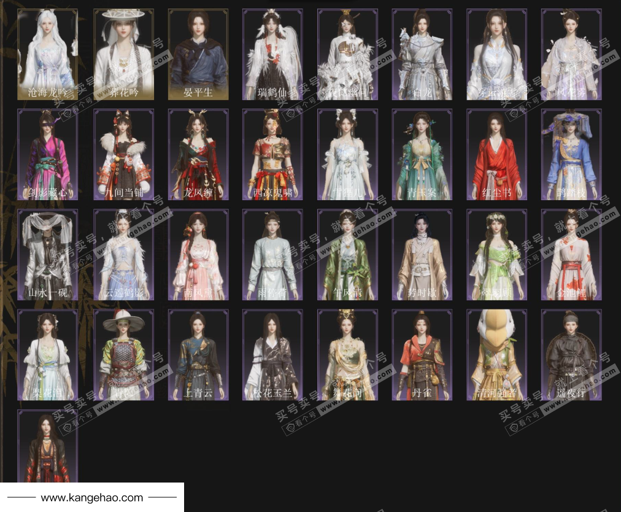Viewport: 621px width, 512px height.
Task: Click the 西凉鬼啸 costume card
Action: click(272, 155)
